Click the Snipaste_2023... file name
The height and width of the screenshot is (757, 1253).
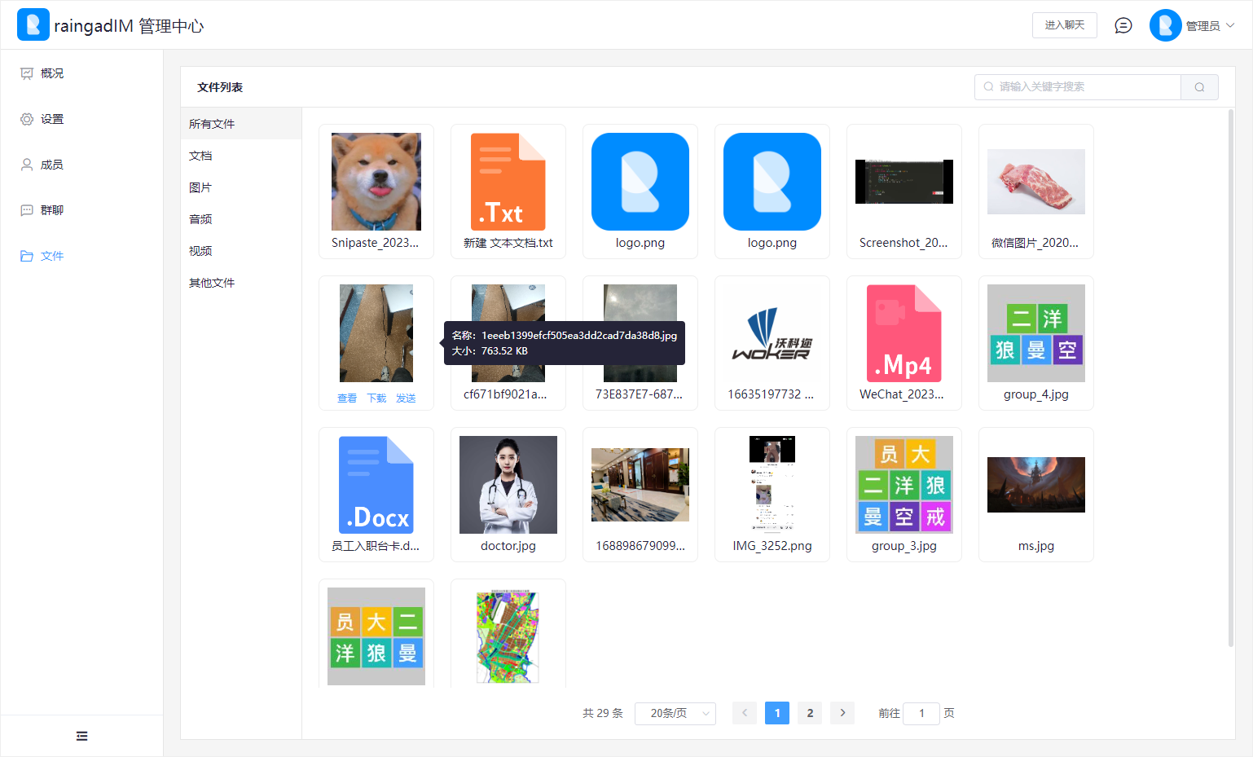tap(376, 243)
